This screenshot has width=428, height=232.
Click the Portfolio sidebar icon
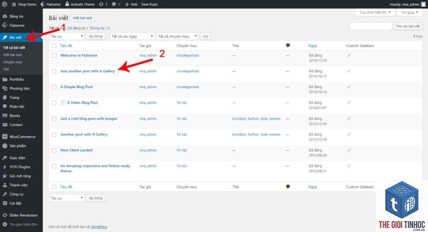[5, 79]
